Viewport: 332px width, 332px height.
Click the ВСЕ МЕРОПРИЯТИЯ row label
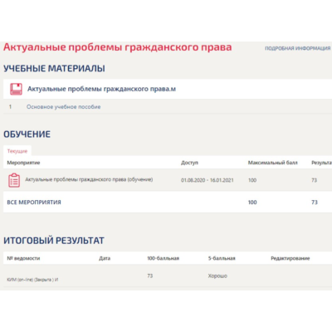pos(34,203)
